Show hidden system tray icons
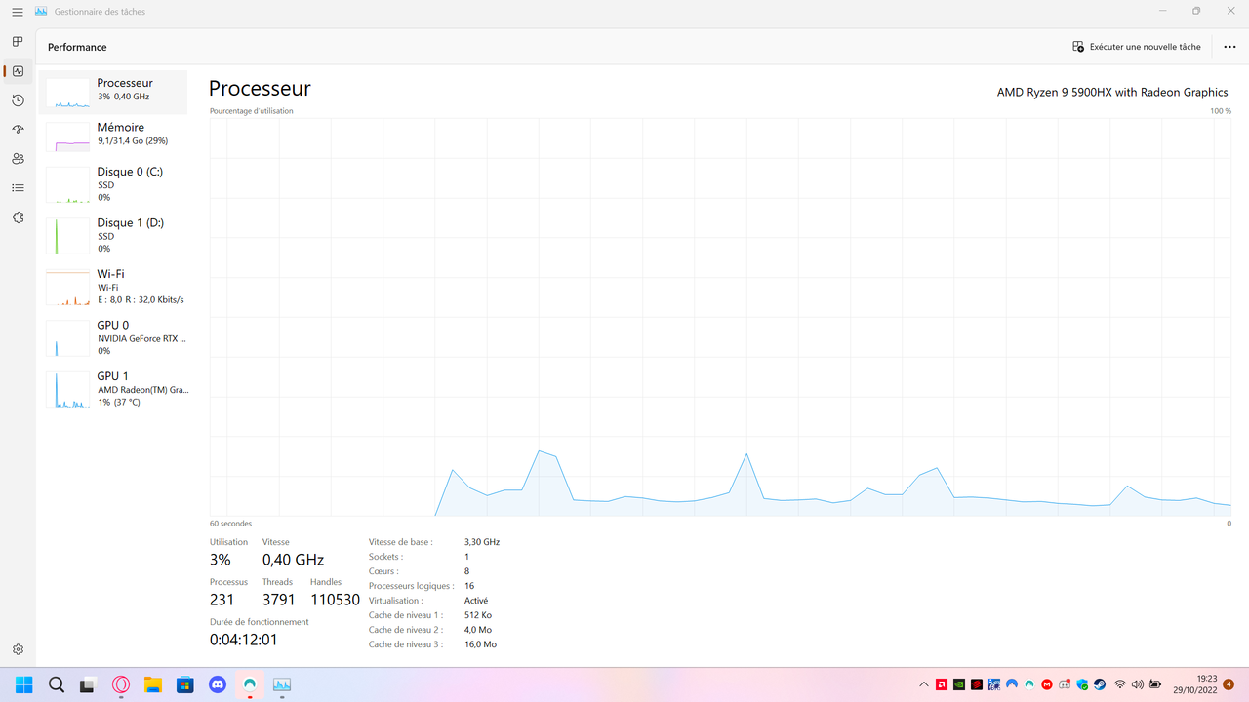1249x702 pixels. tap(924, 684)
